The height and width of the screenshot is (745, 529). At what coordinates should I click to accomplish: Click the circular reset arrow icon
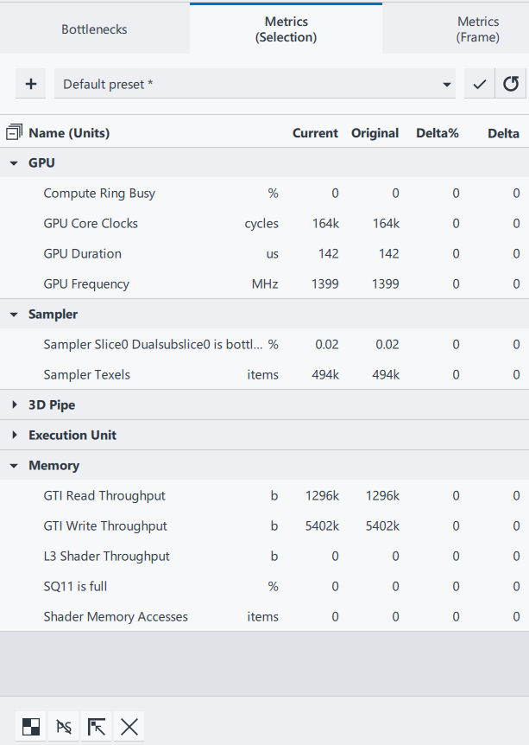tap(511, 84)
